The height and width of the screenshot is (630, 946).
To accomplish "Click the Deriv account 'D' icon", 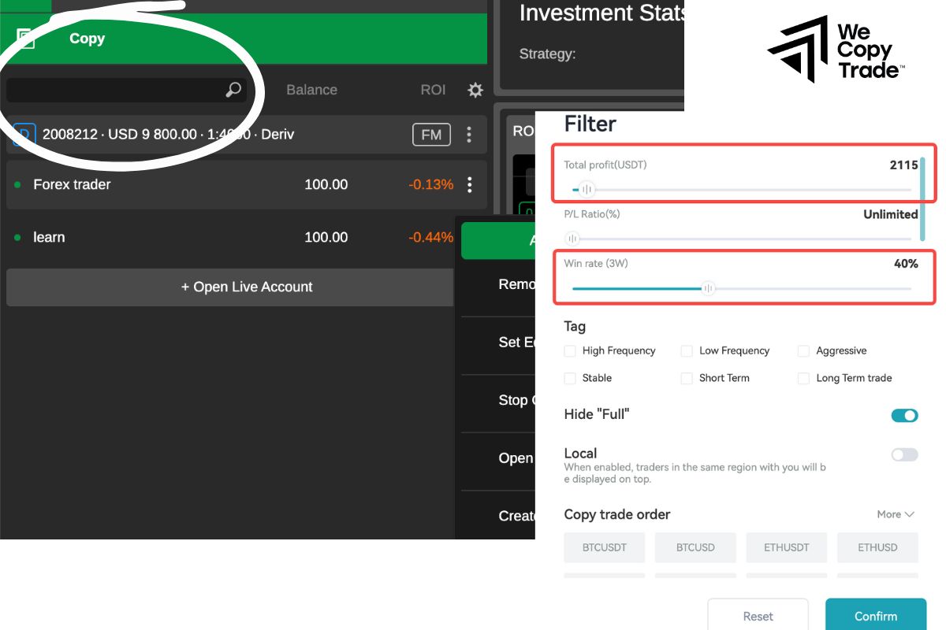I will (x=23, y=134).
